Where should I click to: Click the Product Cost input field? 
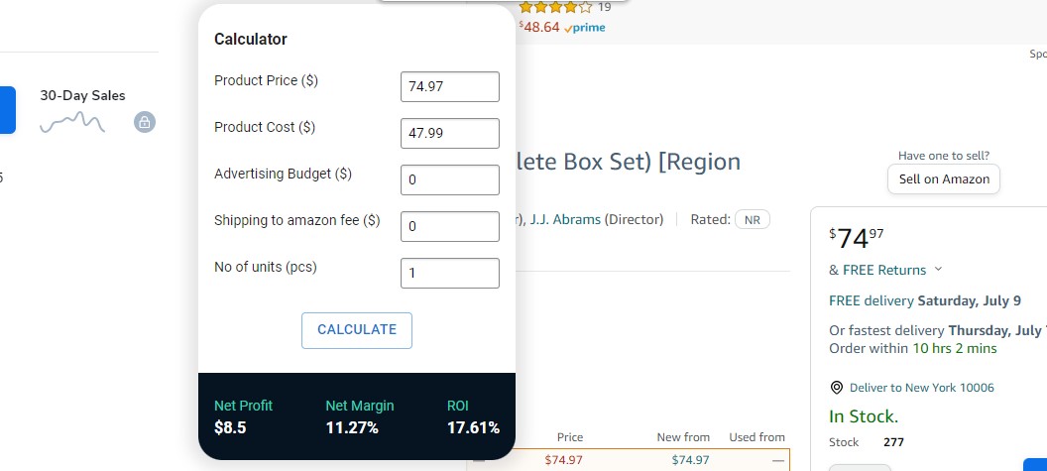pos(449,133)
